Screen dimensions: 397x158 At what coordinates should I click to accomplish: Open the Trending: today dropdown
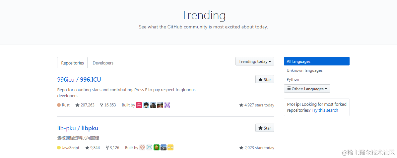point(255,61)
